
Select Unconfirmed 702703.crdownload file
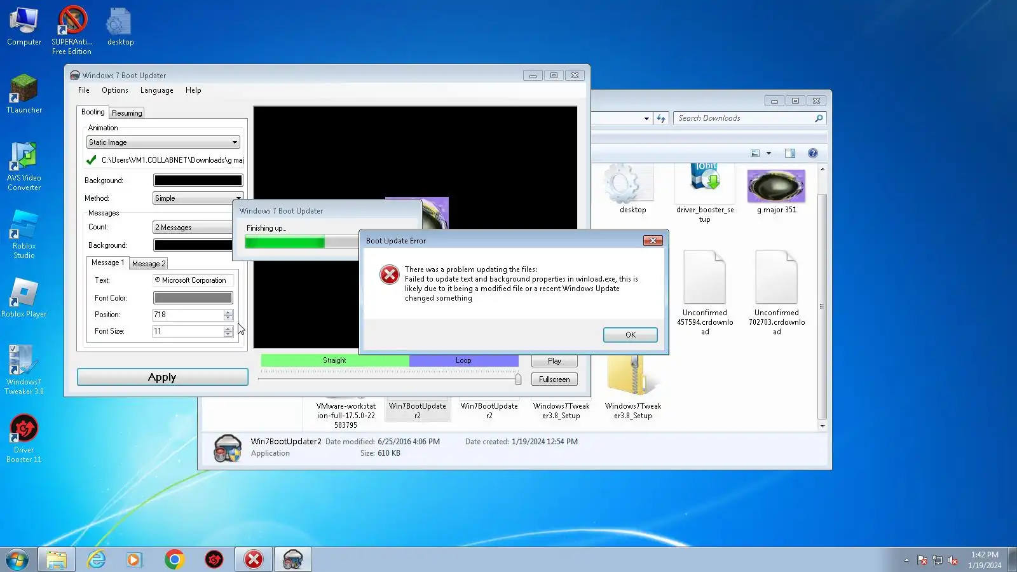click(x=777, y=292)
